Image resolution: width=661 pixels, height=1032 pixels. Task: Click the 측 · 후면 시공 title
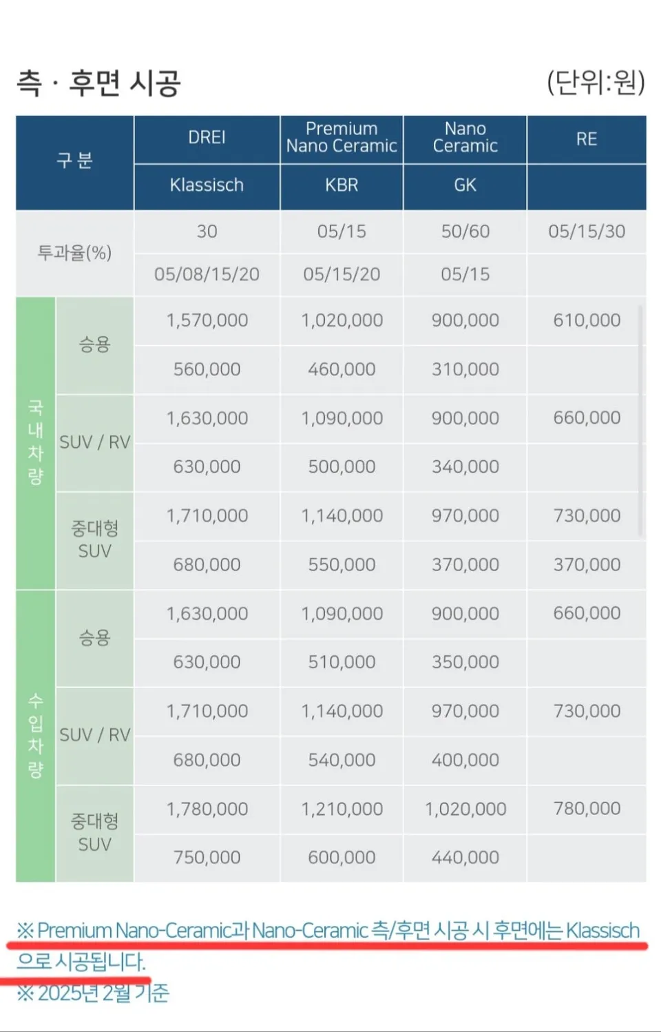[98, 83]
